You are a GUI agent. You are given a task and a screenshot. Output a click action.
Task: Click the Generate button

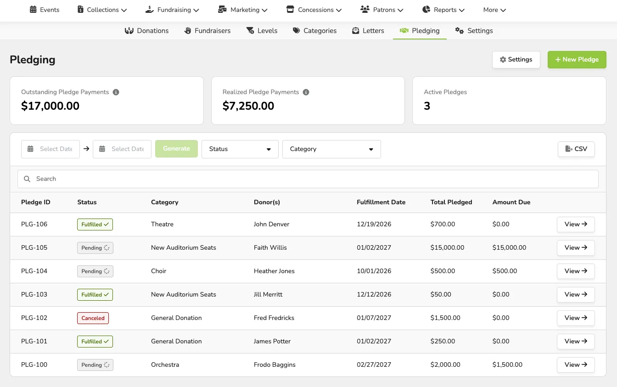pos(176,149)
